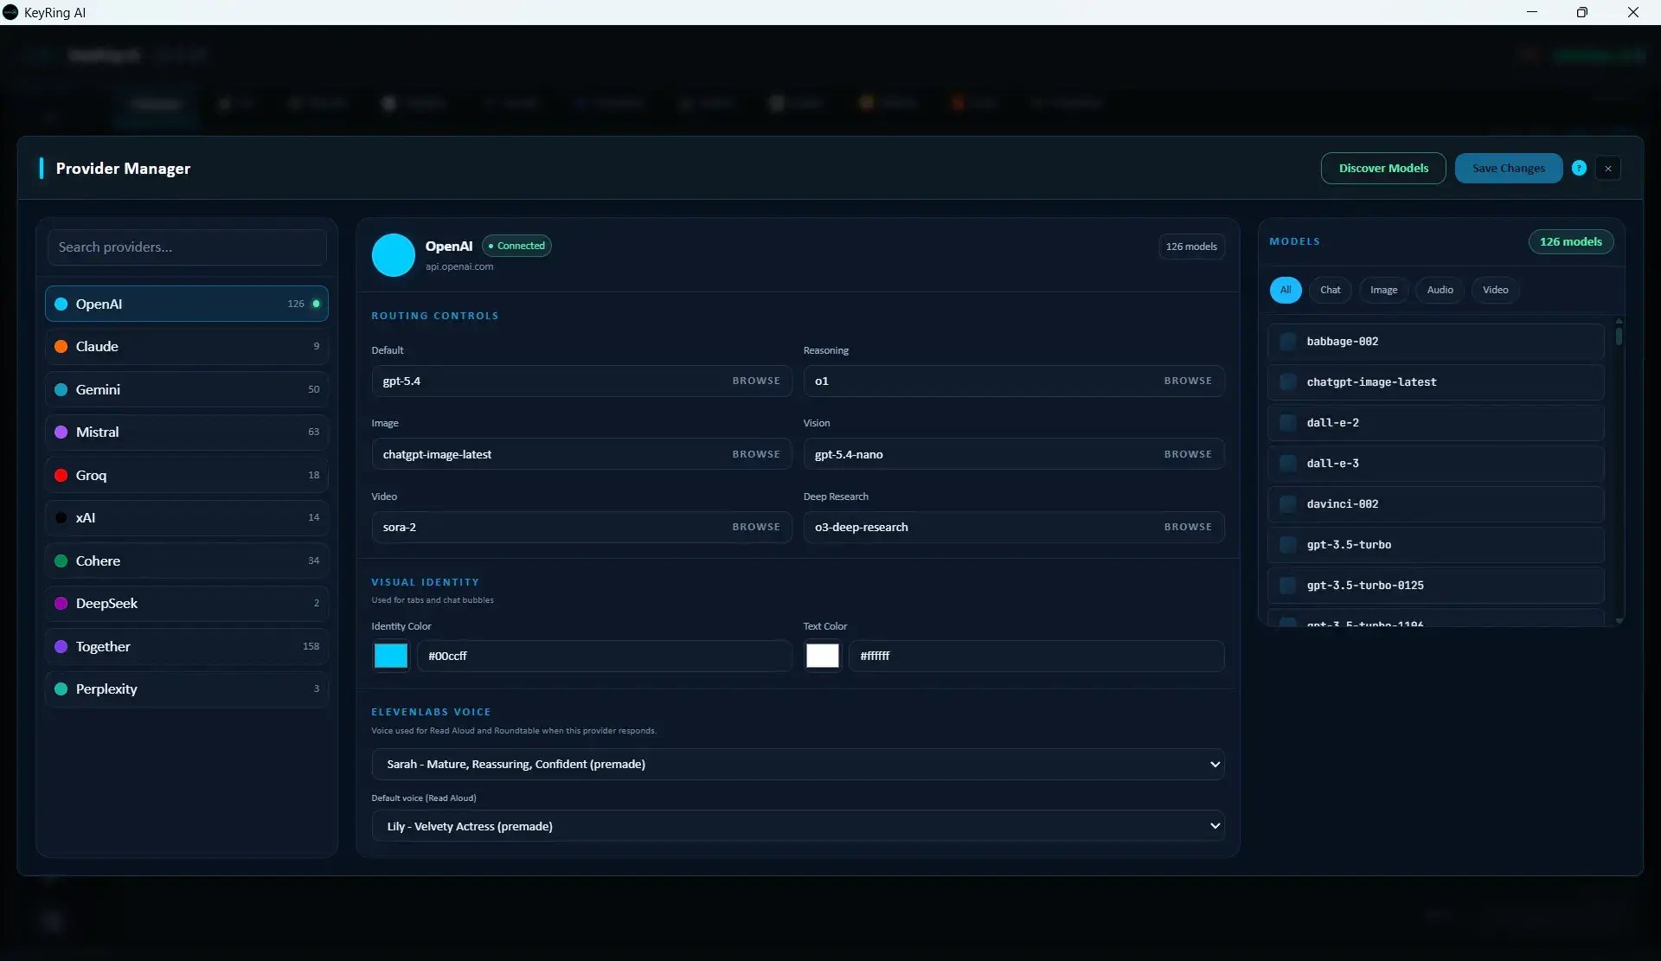
Task: Toggle the gpt-3.5-turbo model checkbox
Action: tap(1288, 545)
